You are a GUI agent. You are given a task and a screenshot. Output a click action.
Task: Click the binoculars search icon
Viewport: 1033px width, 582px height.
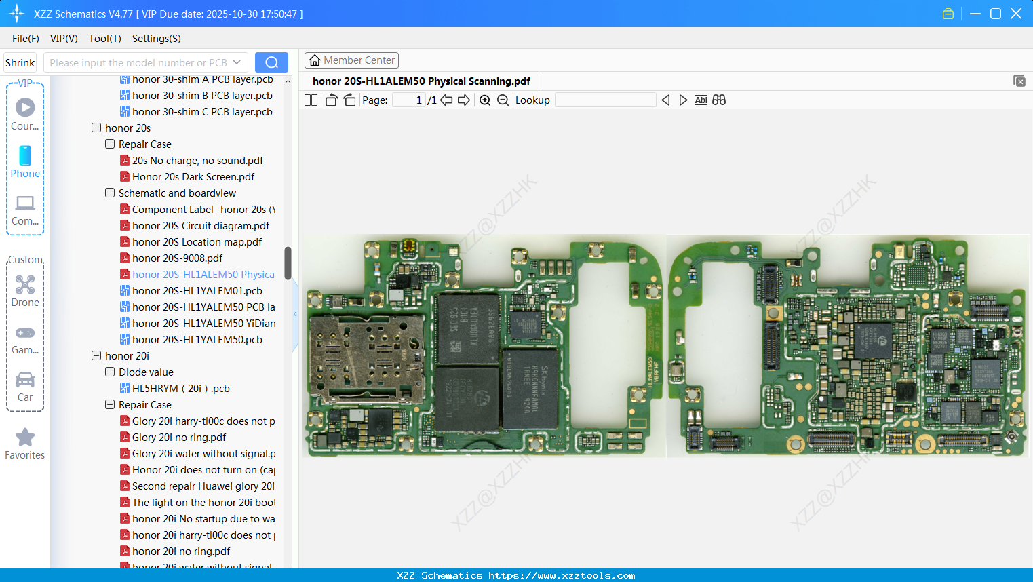click(719, 100)
